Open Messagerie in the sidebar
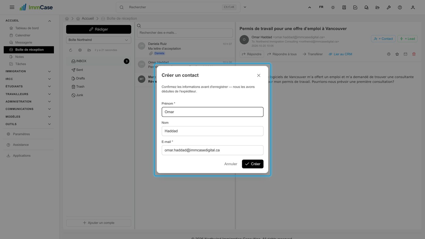This screenshot has height=239, width=425. tap(24, 42)
